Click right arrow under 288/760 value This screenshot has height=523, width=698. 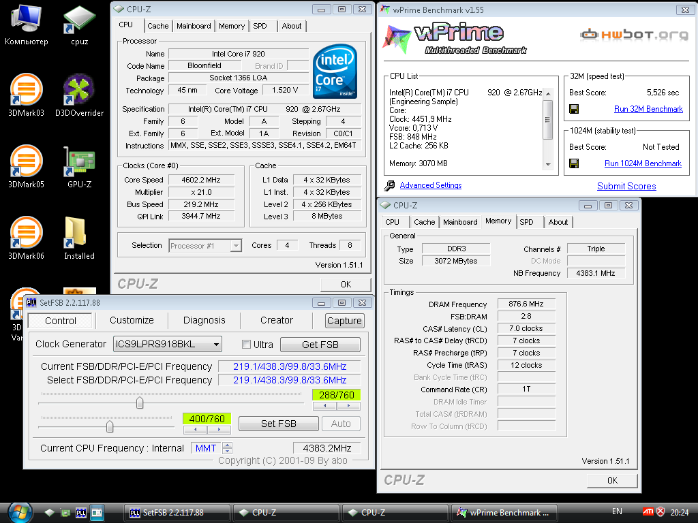348,406
